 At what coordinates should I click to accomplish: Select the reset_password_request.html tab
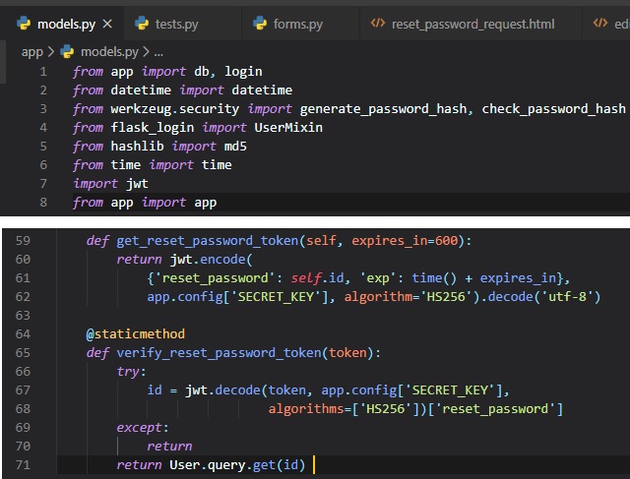point(472,23)
